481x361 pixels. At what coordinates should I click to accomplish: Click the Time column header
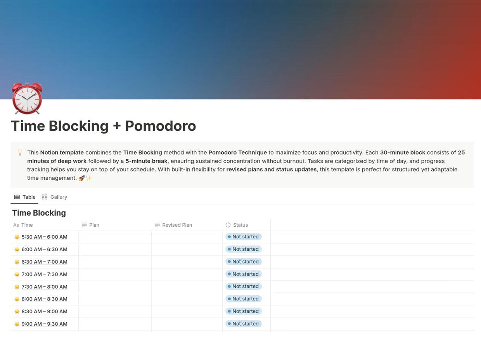[44, 225]
